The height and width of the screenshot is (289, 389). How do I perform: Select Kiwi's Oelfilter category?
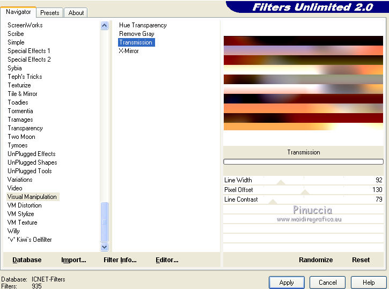30,240
